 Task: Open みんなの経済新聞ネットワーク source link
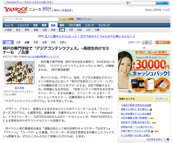43,57
